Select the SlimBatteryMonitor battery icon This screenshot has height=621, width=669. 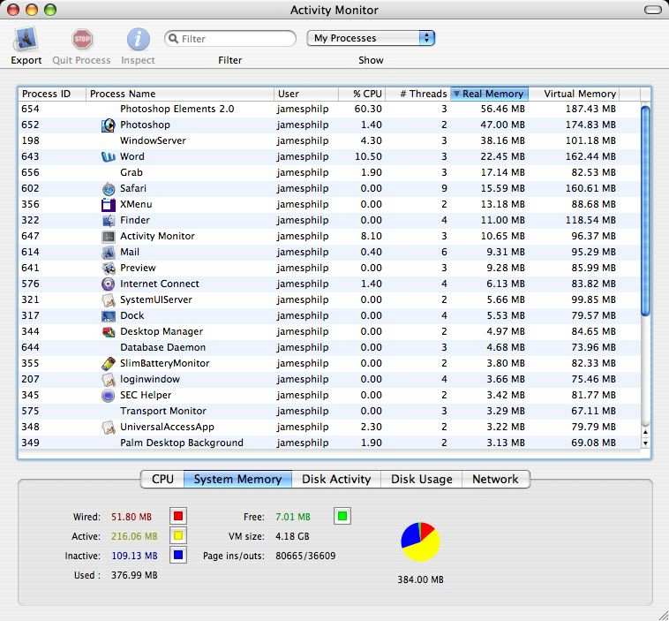click(109, 363)
